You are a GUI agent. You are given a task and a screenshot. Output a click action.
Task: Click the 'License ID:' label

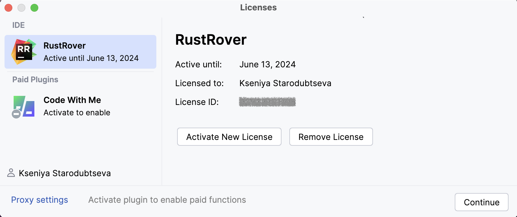[197, 102]
